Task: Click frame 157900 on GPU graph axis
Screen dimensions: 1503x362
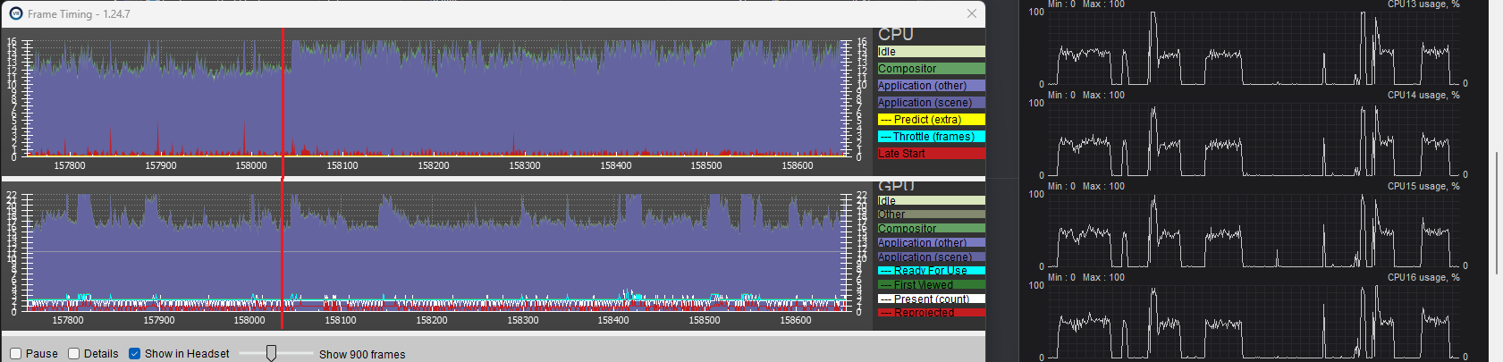Action: (x=159, y=320)
